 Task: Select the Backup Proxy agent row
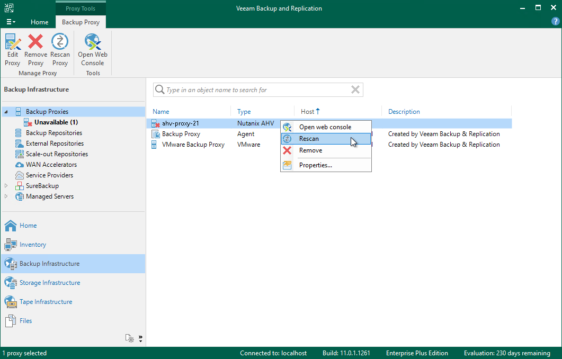(329, 134)
